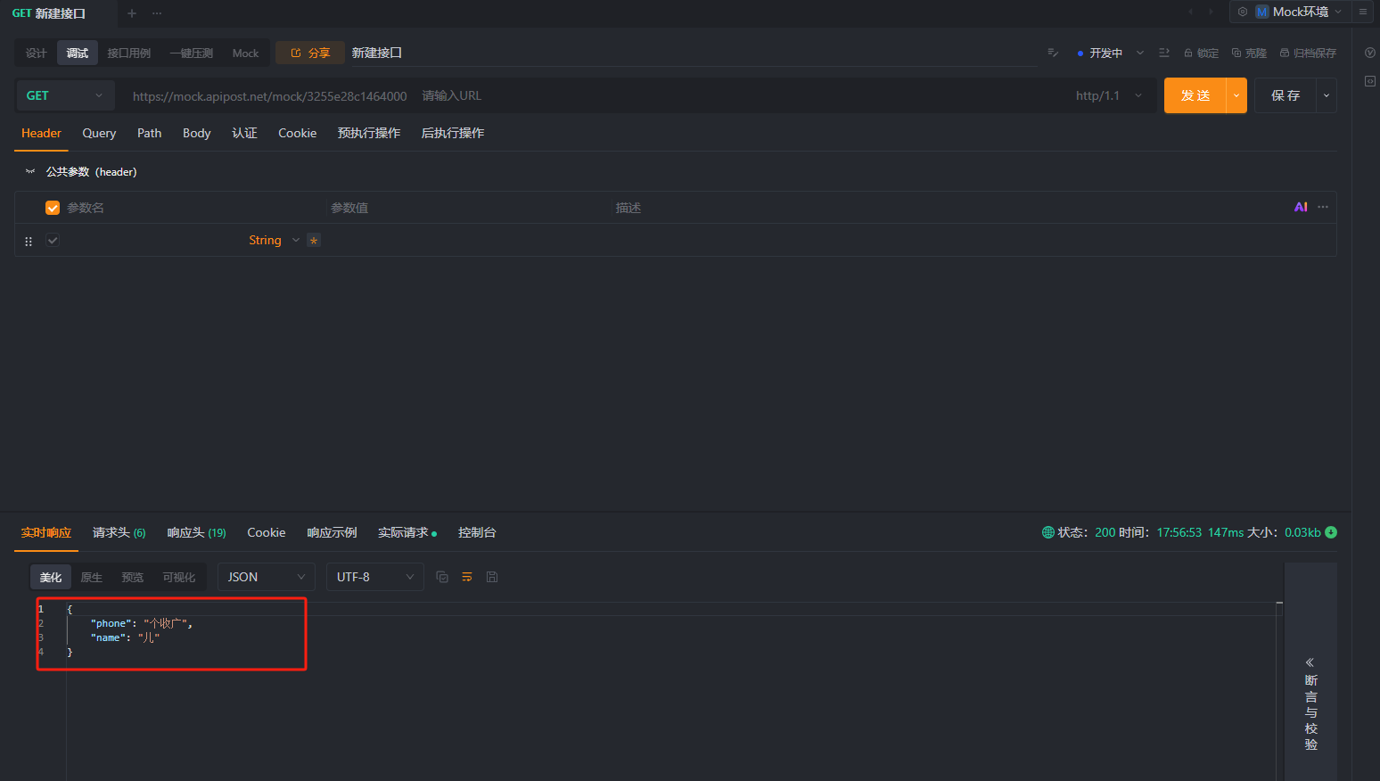Click the share icon in 分享 button
This screenshot has width=1380, height=781.
tap(296, 53)
